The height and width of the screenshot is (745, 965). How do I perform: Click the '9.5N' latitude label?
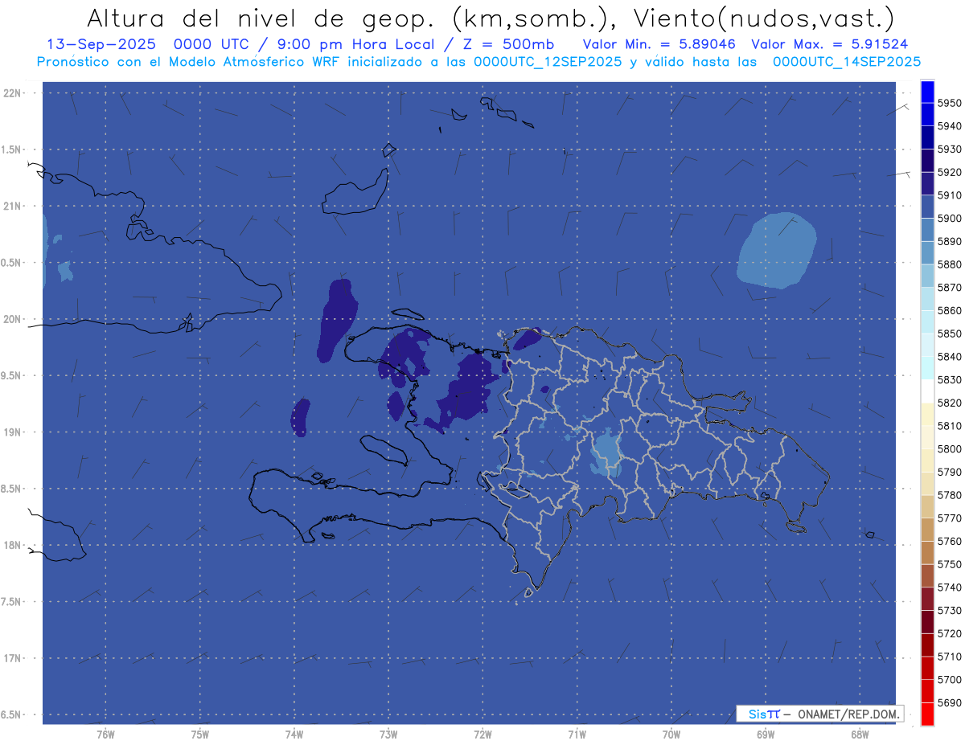coord(12,375)
